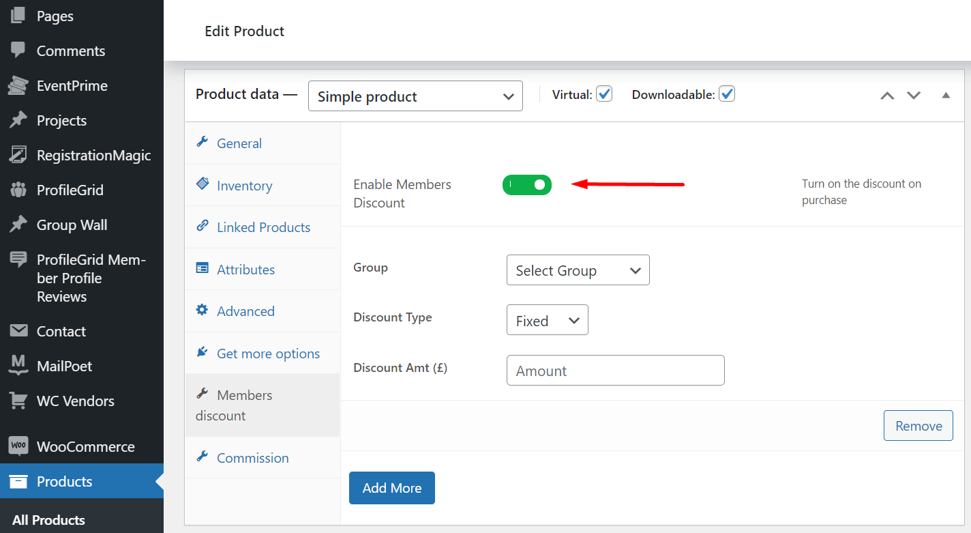Click the Discount Amount input field

pyautogui.click(x=615, y=370)
